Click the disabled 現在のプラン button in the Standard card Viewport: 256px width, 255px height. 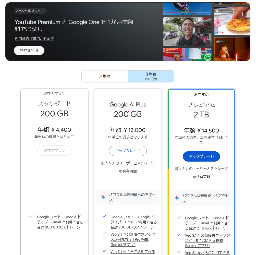coord(54,151)
